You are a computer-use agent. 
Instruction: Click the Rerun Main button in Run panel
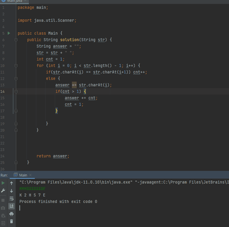(x=3, y=183)
